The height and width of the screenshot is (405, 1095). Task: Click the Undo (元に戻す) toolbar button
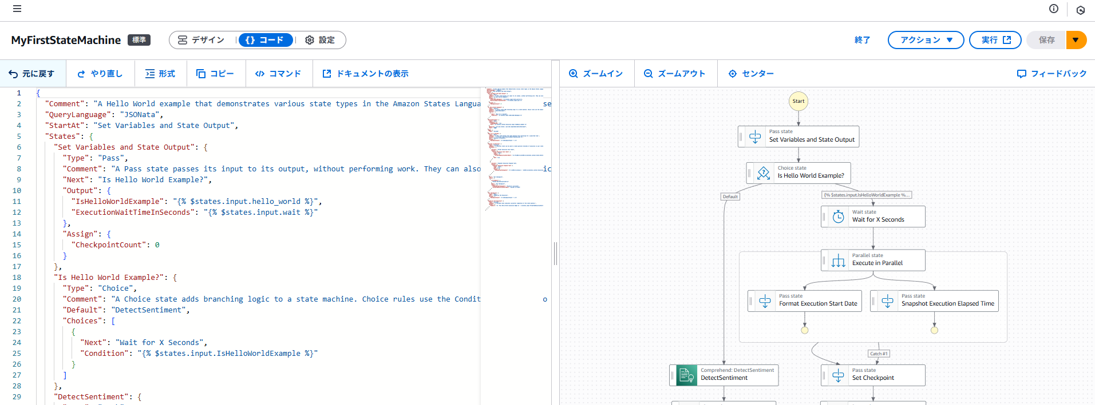point(32,74)
